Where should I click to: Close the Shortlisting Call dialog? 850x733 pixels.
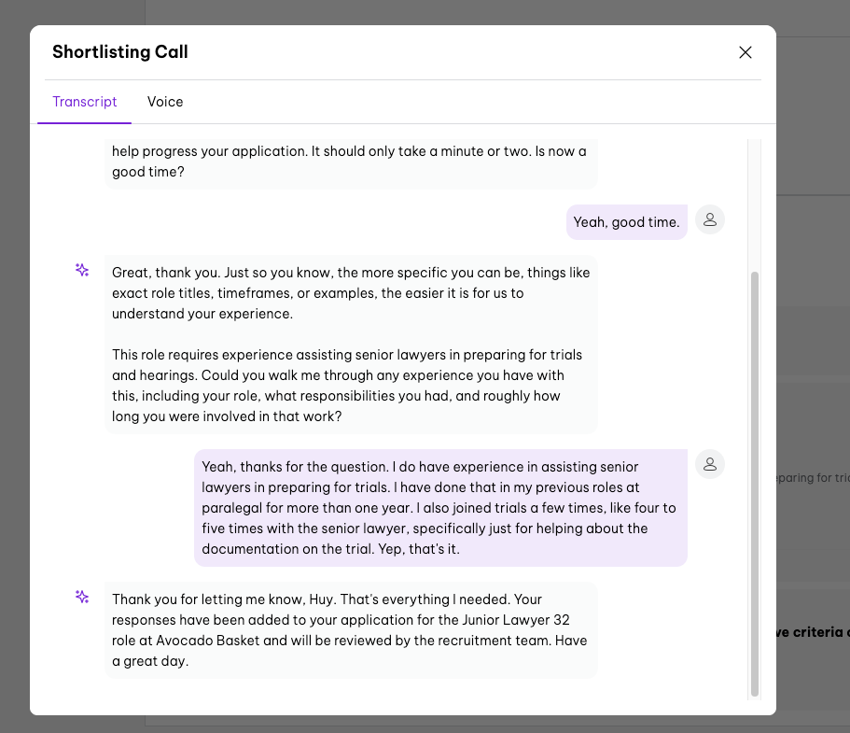click(745, 52)
